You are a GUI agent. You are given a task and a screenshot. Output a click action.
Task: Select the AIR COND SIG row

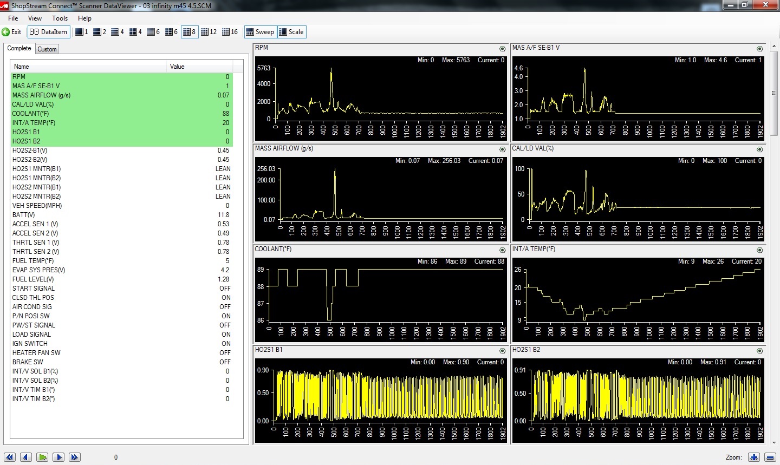[x=121, y=307]
